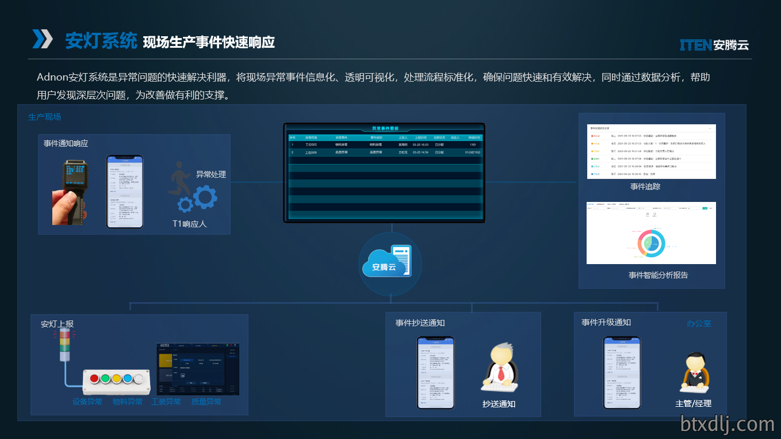Click the 主管/经理 caption
The width and height of the screenshot is (781, 439).
point(694,403)
